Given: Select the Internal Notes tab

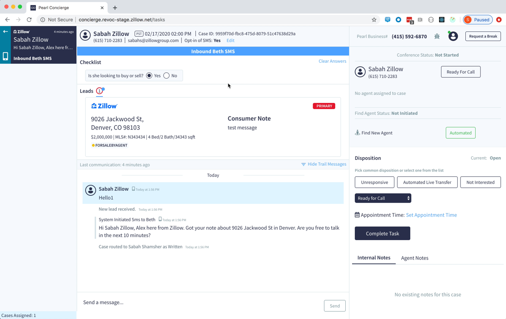Looking at the screenshot, I should pyautogui.click(x=374, y=258).
